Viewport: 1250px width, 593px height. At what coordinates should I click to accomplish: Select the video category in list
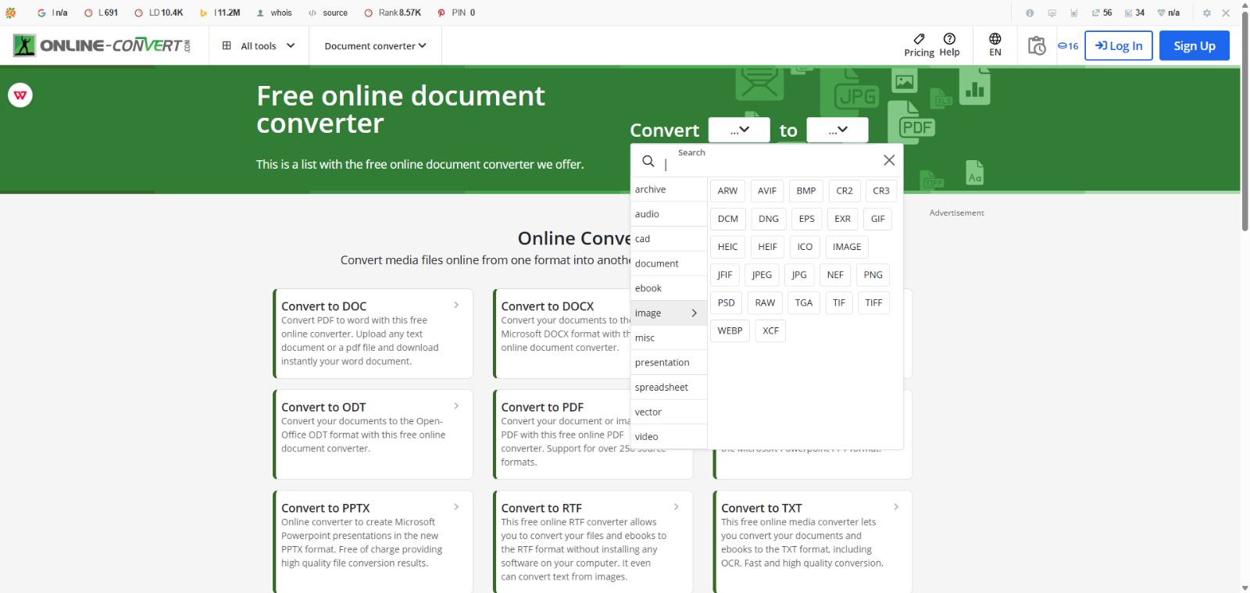click(647, 437)
